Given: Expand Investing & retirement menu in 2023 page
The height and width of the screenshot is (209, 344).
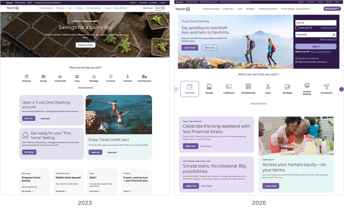Looking at the screenshot, I should [x=94, y=8].
